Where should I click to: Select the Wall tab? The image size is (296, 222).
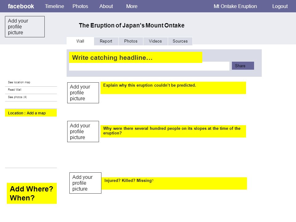click(80, 41)
